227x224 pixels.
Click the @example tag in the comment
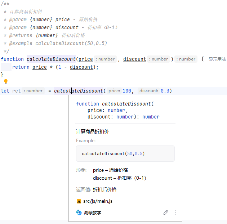21,43
